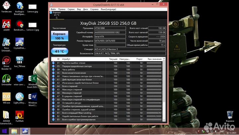The height and width of the screenshot is (135, 239).
Task: Open Uninstaller desktop icon
Action: tap(6, 80)
